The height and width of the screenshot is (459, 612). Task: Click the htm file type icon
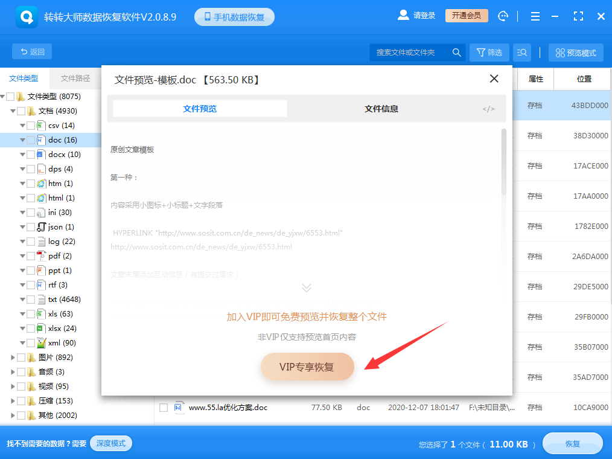41,183
